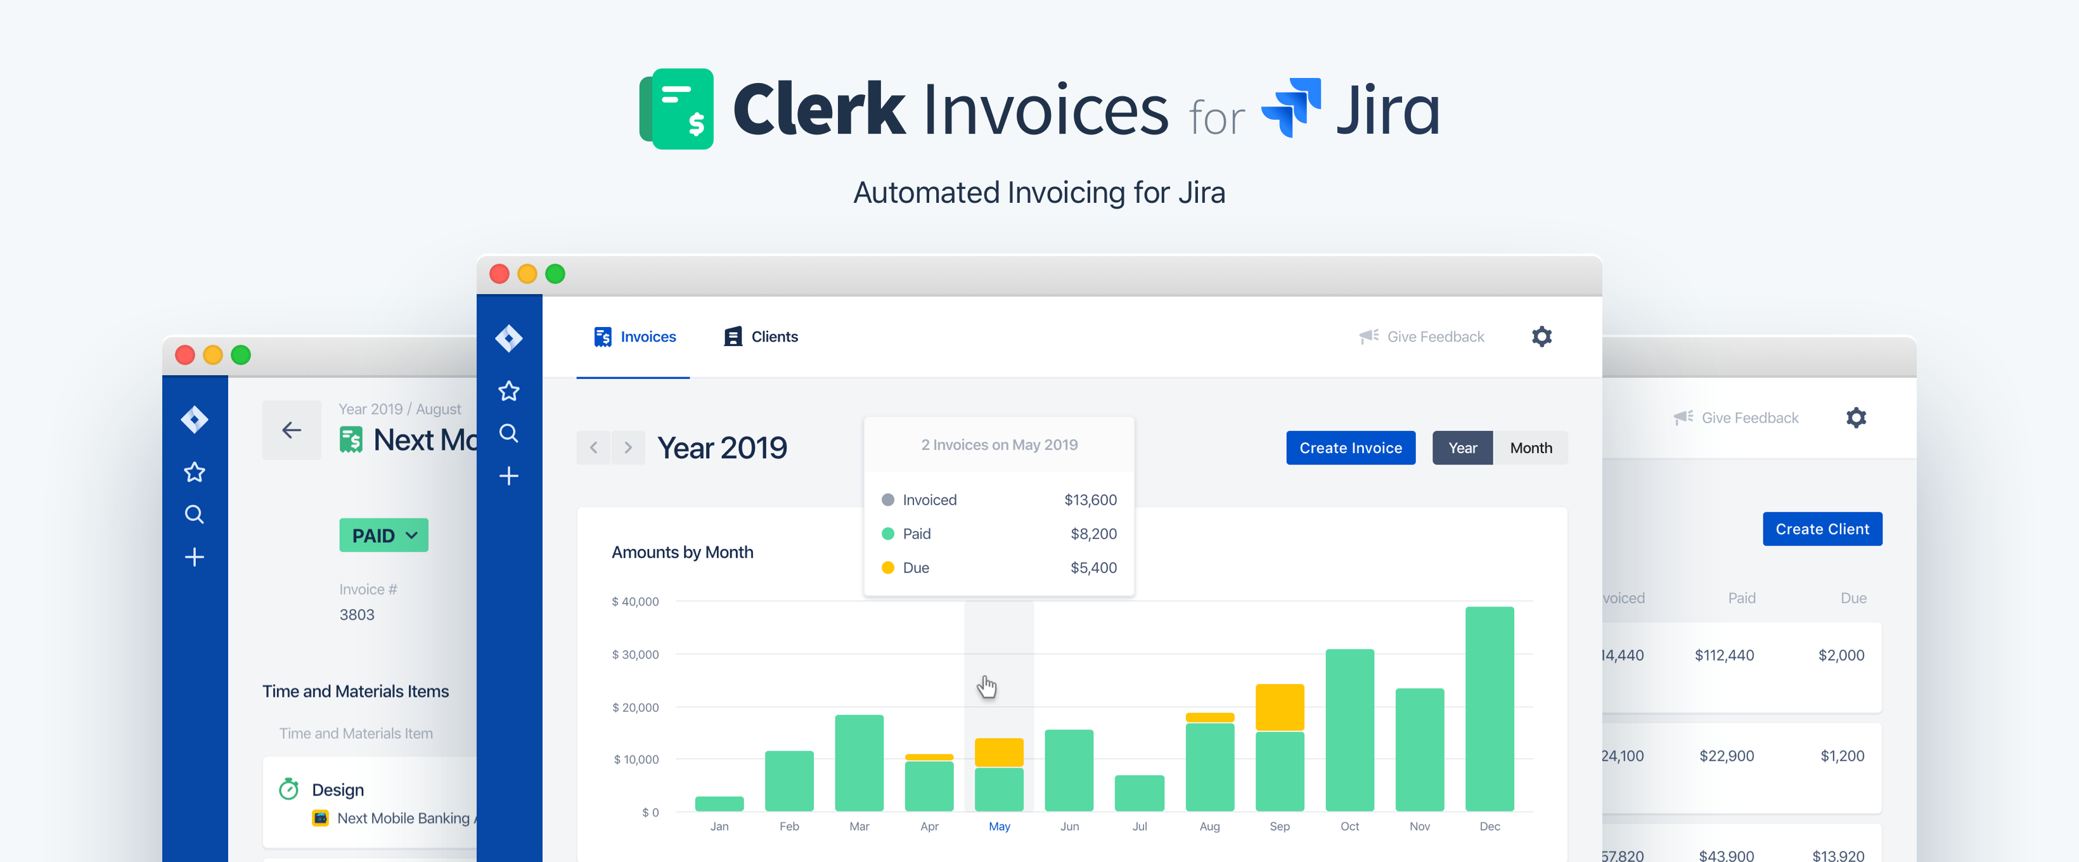Viewport: 2079px width, 862px height.
Task: Click the invoice receipt icon next to Next Mobile title
Action: click(351, 440)
